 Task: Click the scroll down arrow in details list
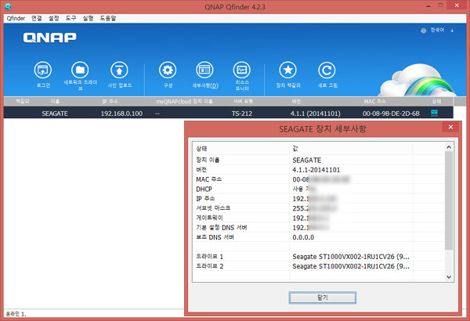pyautogui.click(x=449, y=277)
